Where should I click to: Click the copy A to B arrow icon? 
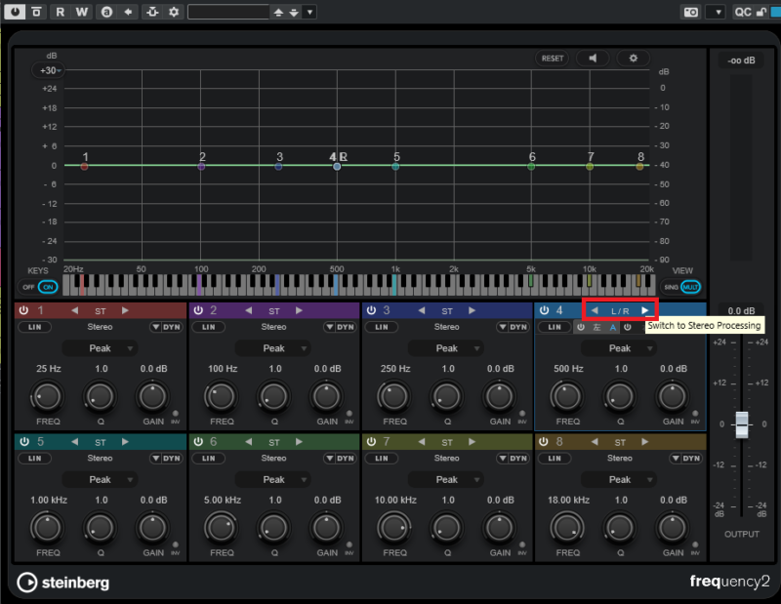129,12
